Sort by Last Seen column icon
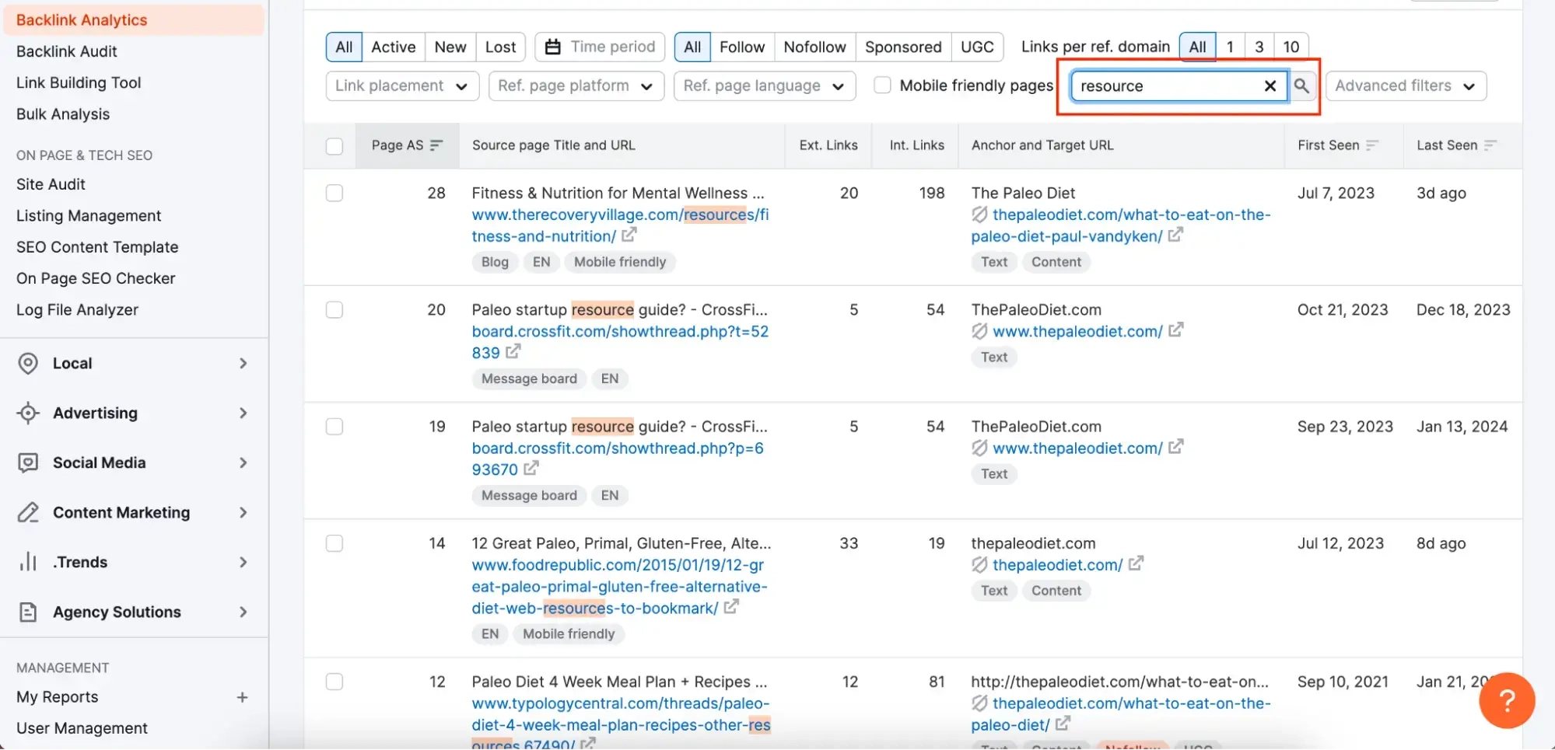 [x=1490, y=145]
